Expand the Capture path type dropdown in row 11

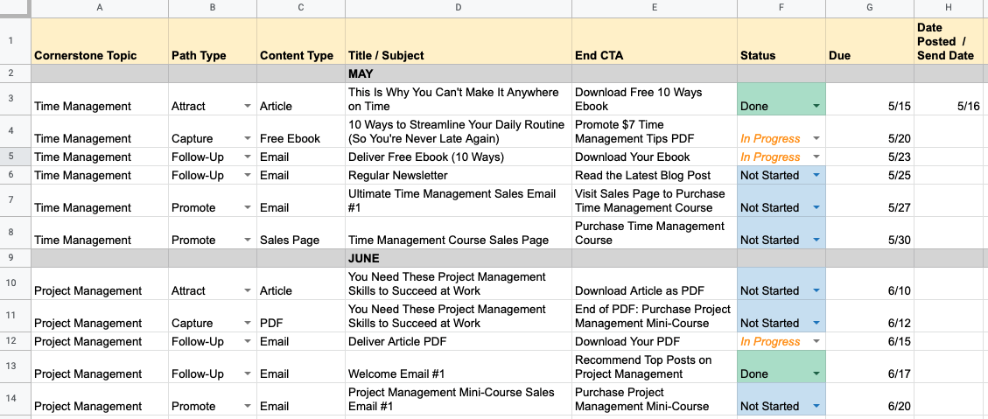coord(248,324)
